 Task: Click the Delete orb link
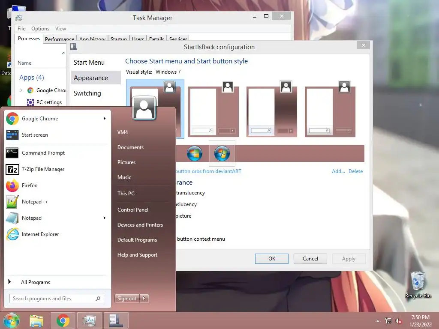355,171
